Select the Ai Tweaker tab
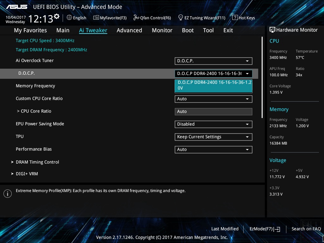 tap(93, 30)
